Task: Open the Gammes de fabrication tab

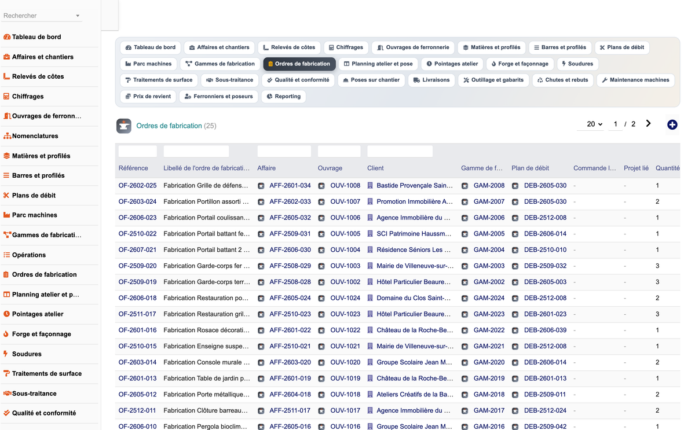Action: click(x=220, y=64)
